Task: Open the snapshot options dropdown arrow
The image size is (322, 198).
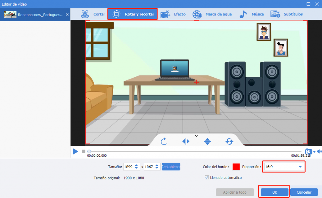Action: [314, 152]
